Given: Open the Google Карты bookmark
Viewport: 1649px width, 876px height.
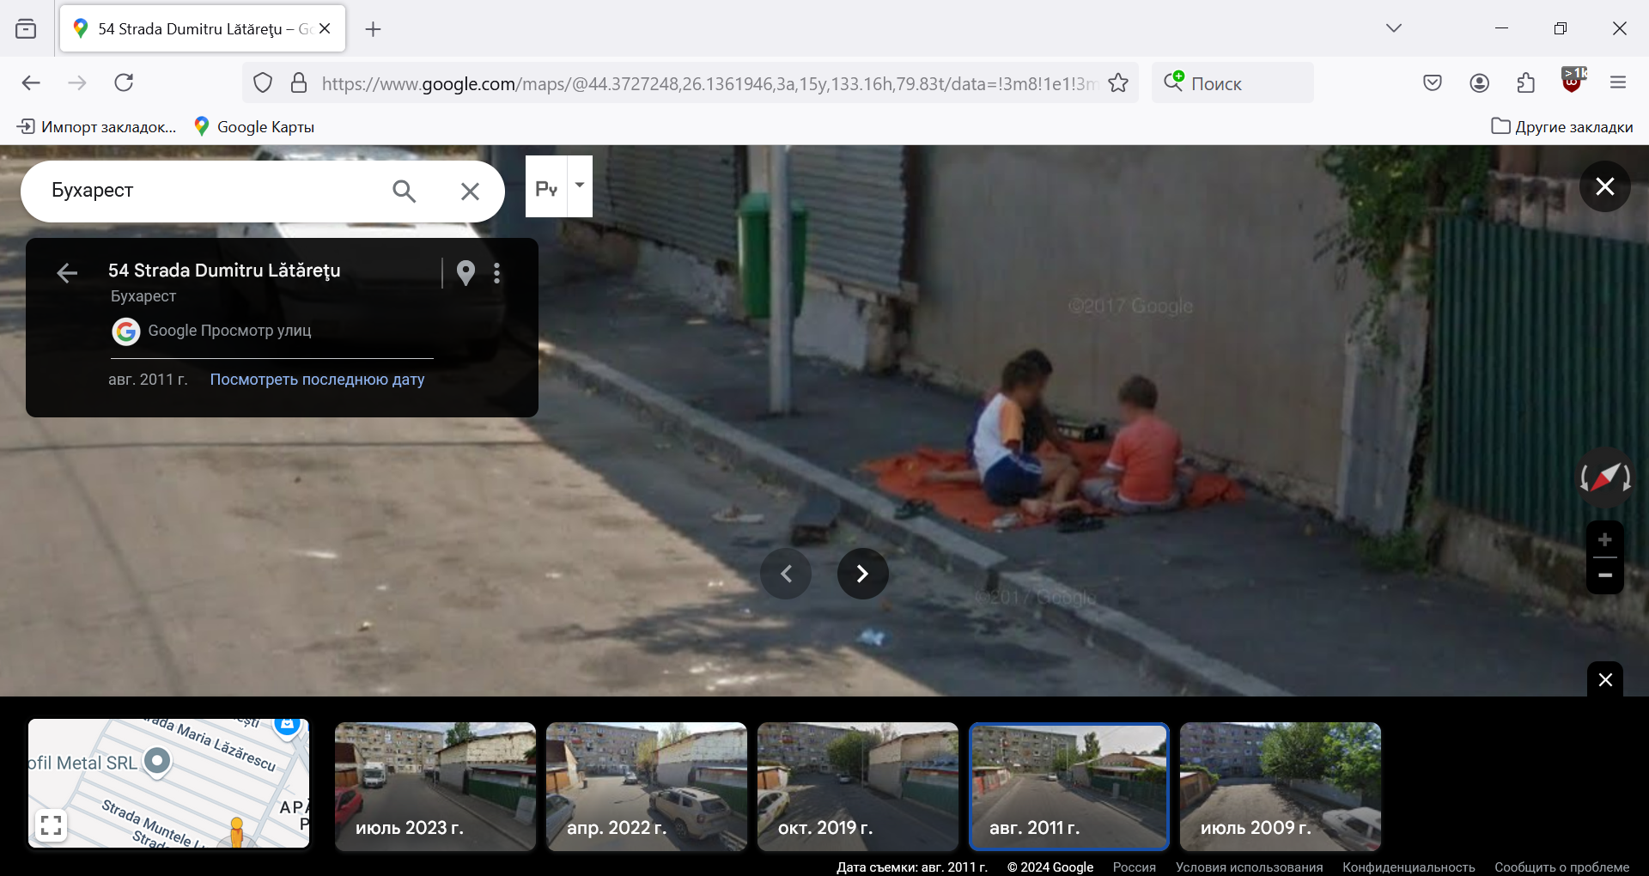Looking at the screenshot, I should 254,127.
